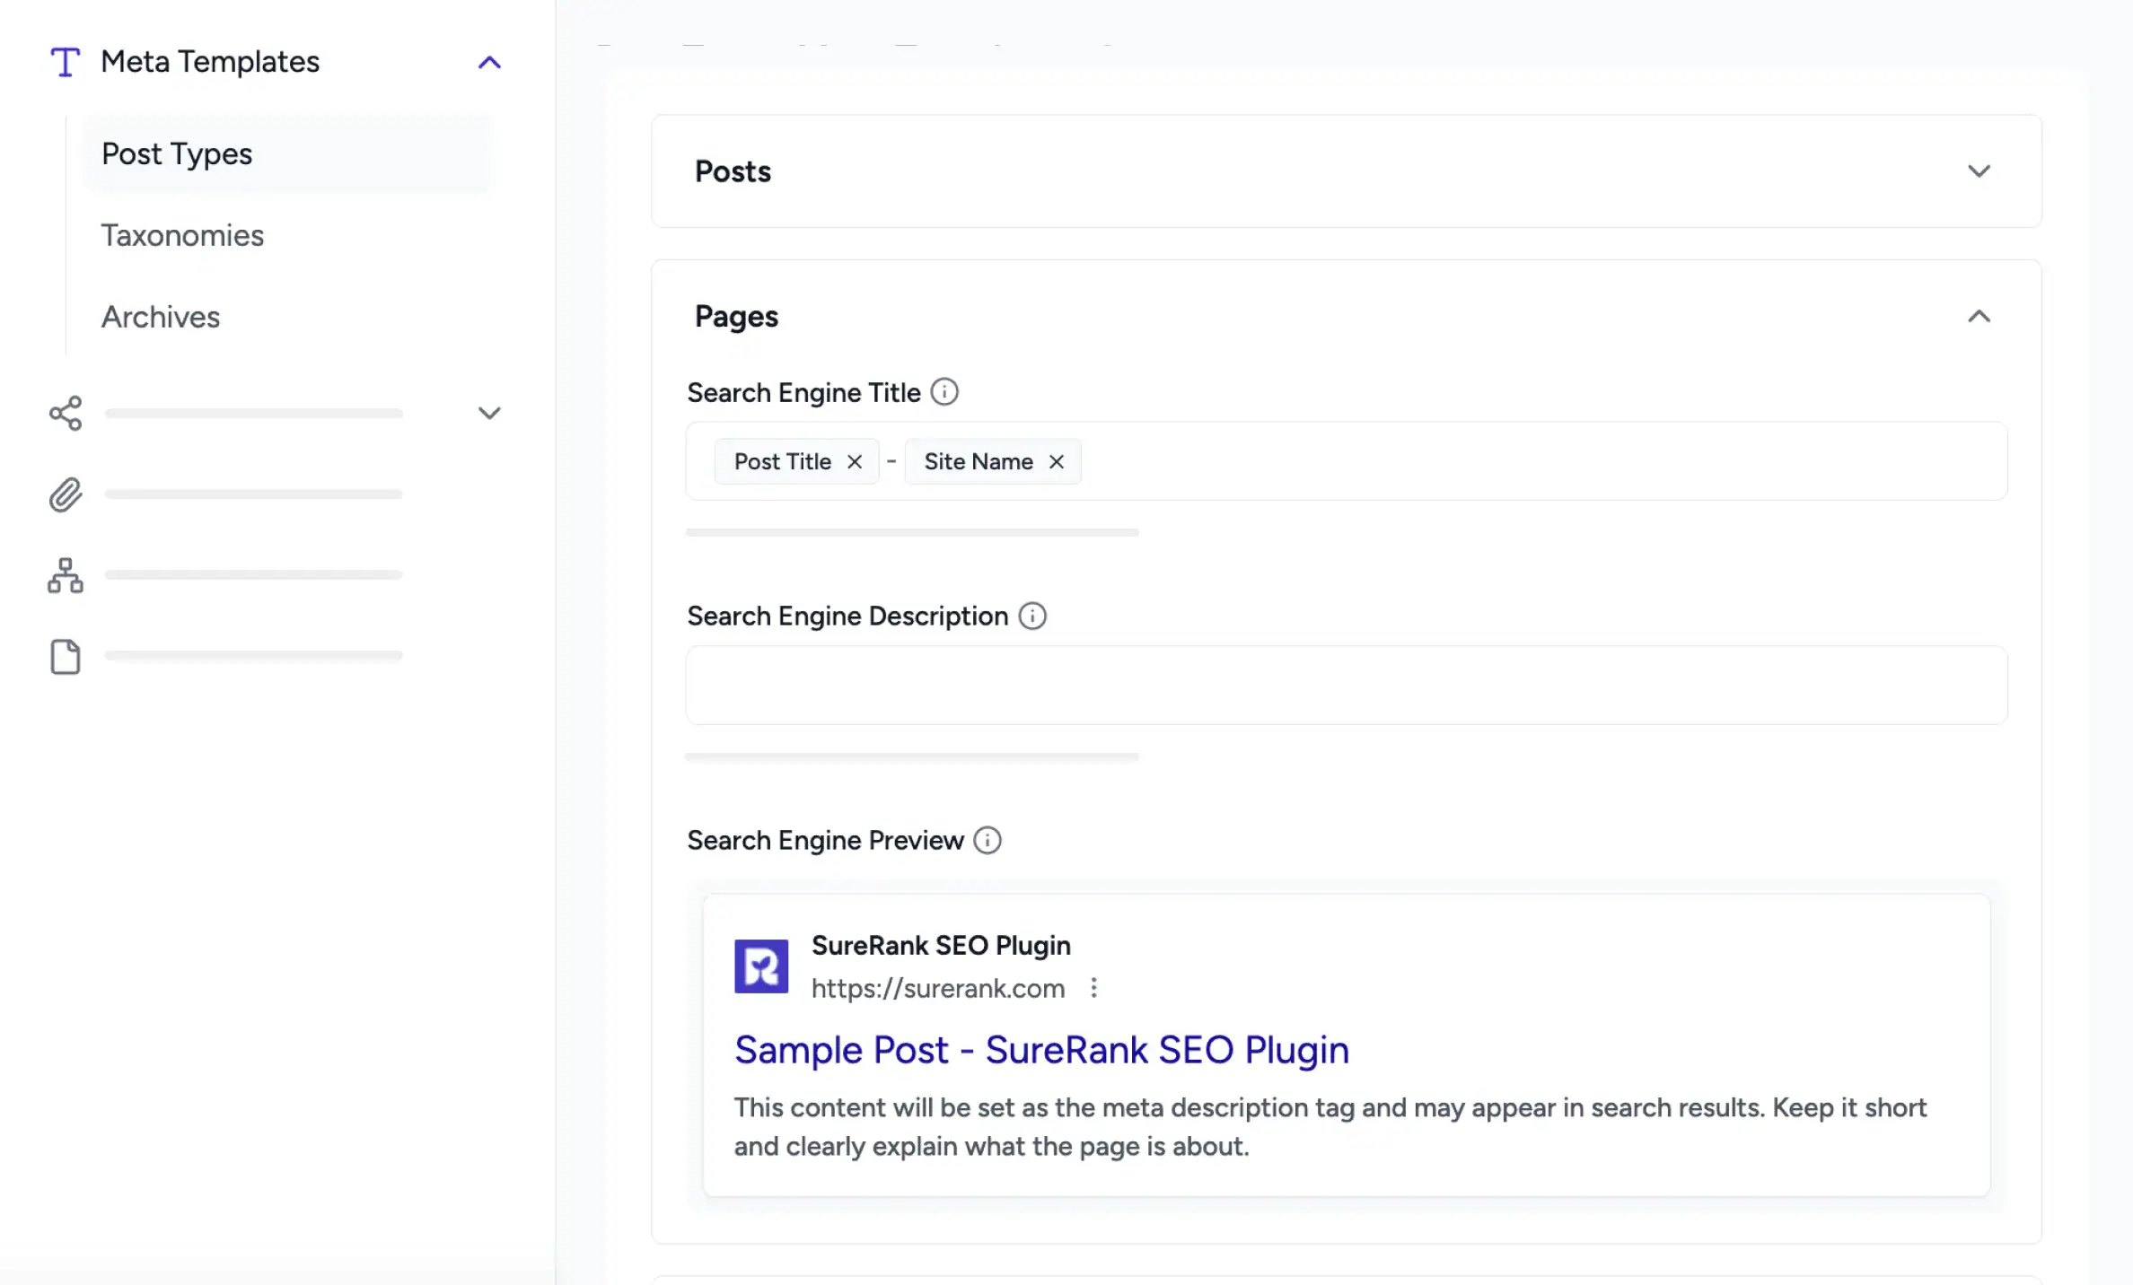2133x1285 pixels.
Task: Remove the Post Title tag
Action: pyautogui.click(x=855, y=461)
